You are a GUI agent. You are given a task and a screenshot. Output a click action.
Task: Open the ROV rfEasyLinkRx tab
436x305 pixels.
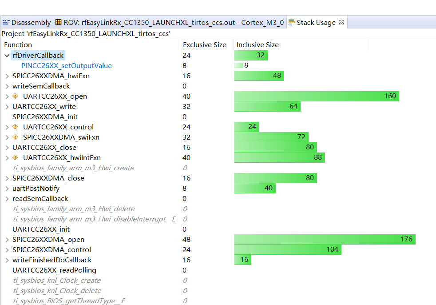pyautogui.click(x=170, y=22)
